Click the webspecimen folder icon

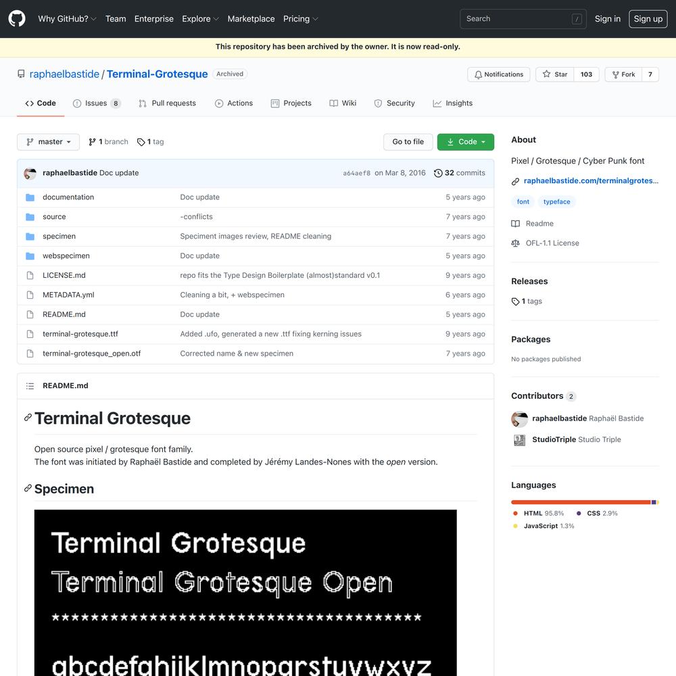coord(30,256)
